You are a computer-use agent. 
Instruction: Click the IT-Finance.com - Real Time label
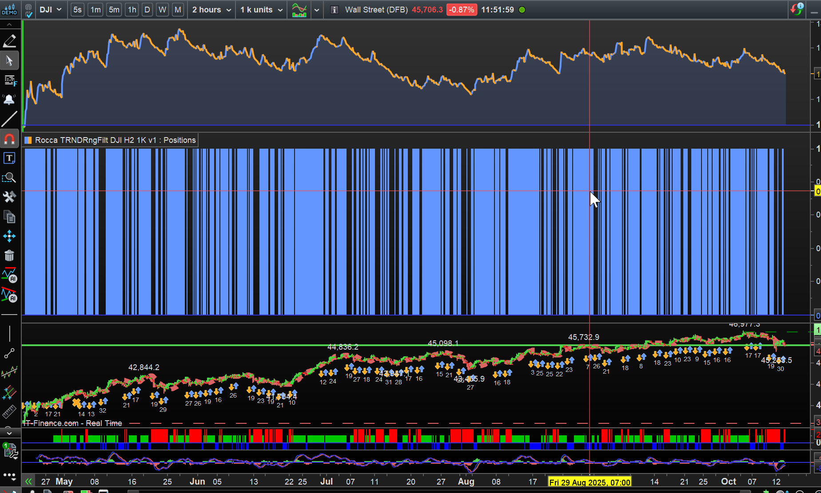(x=73, y=423)
